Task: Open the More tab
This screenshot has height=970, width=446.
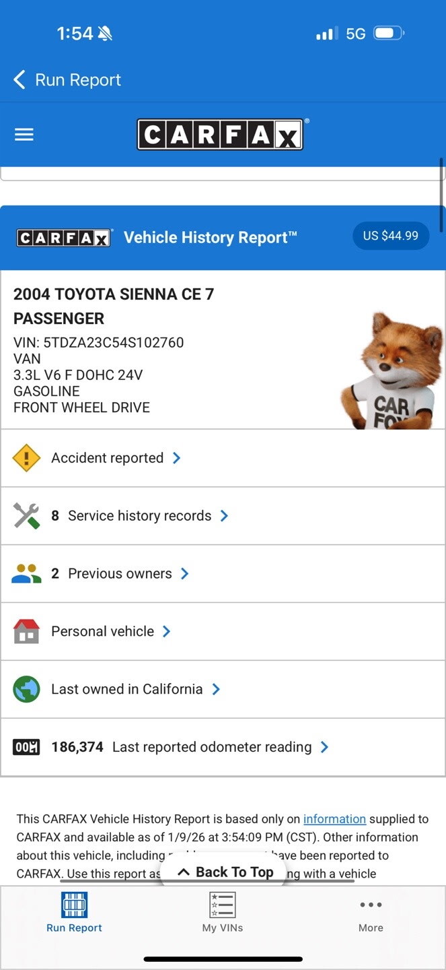Action: (x=371, y=913)
